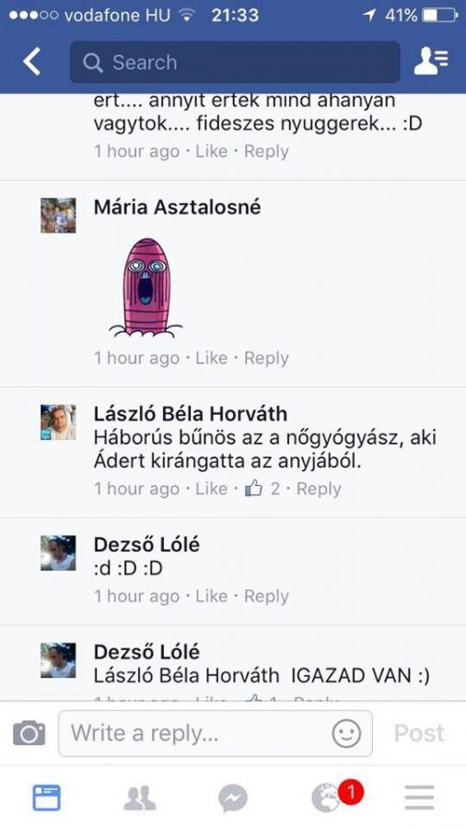Open the News Feed tab icon
Image resolution: width=466 pixels, height=830 pixels.
(46, 798)
